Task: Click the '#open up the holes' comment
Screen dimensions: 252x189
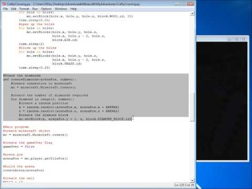Action: point(37,24)
